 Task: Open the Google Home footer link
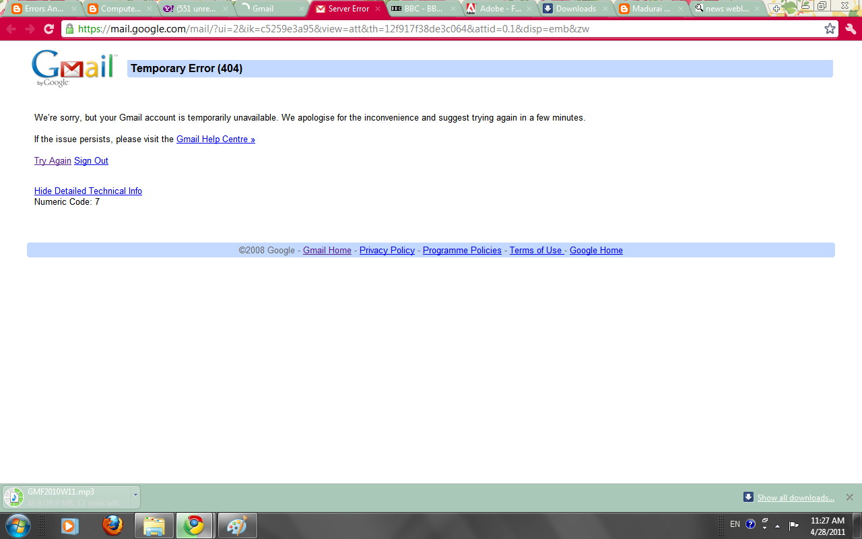[596, 251]
